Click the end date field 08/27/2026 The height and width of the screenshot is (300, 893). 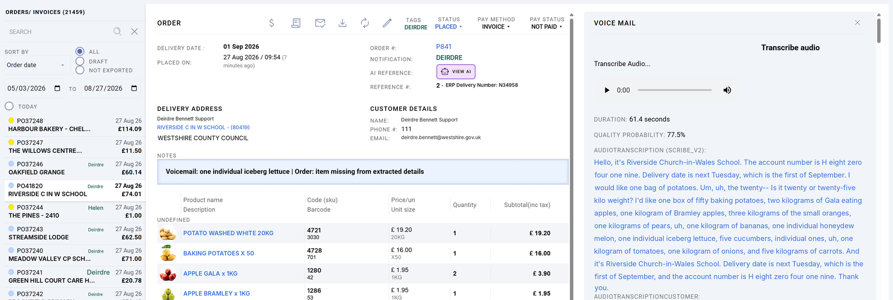(111, 88)
